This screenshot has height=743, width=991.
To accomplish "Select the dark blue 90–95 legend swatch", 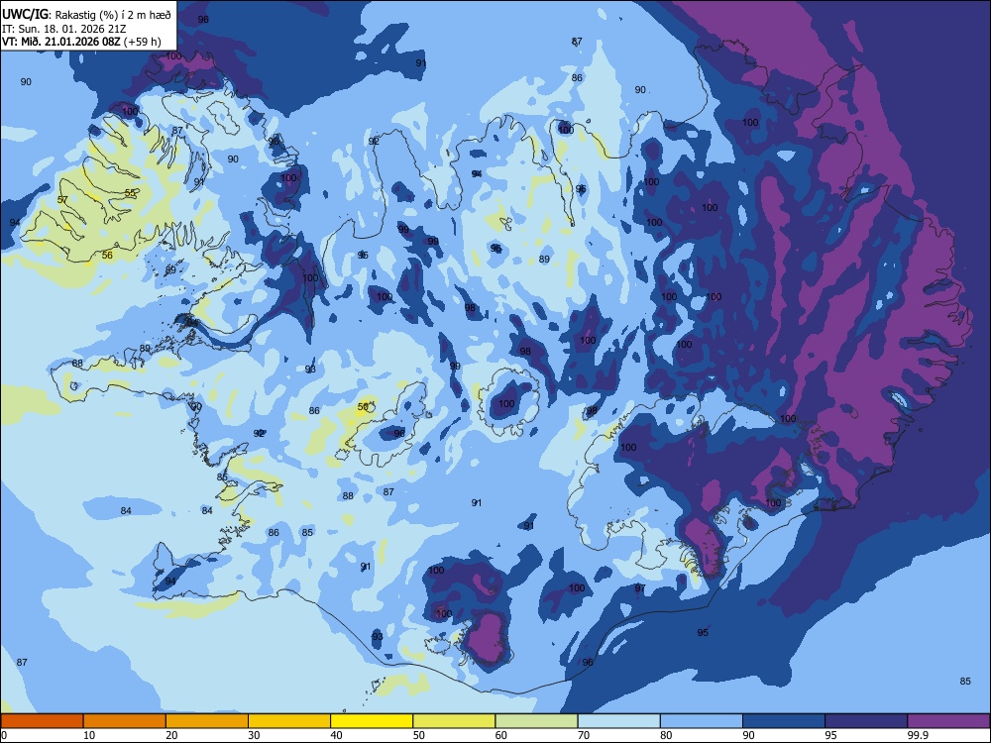I will pyautogui.click(x=784, y=721).
